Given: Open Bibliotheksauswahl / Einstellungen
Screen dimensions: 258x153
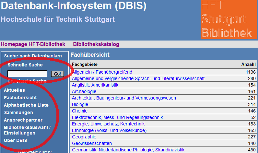Looking at the screenshot, I should pos(27,130).
